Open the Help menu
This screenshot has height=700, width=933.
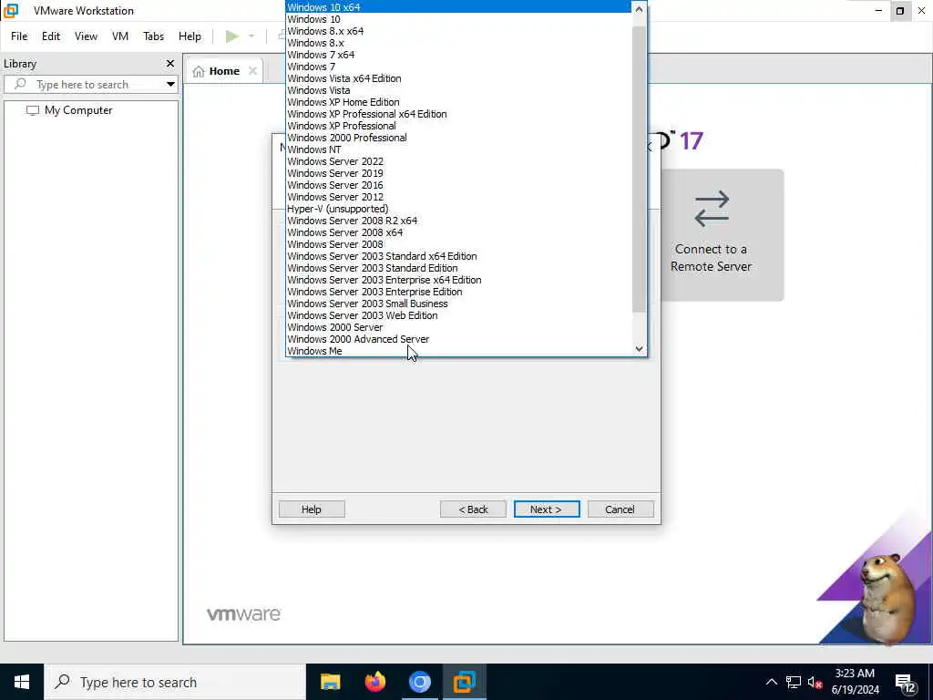pyautogui.click(x=190, y=36)
